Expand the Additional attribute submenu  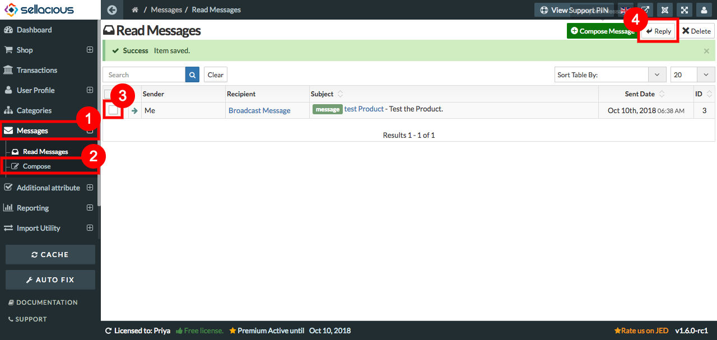pos(90,188)
